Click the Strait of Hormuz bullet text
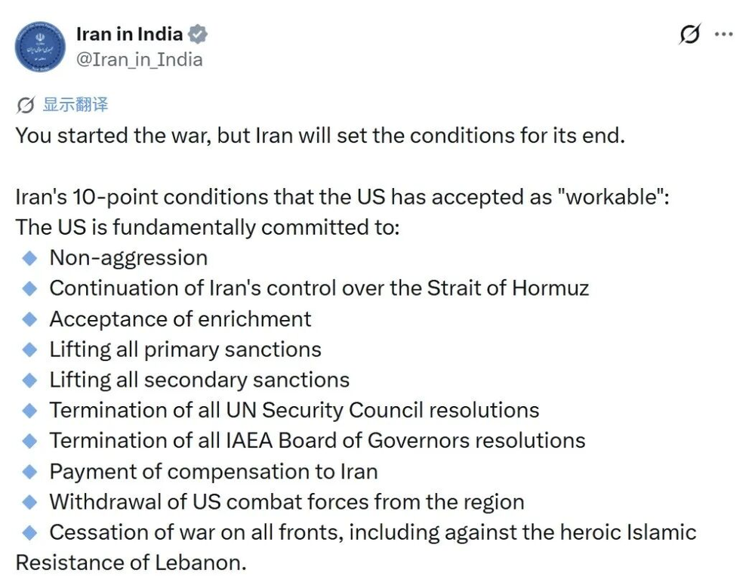Image resolution: width=755 pixels, height=582 pixels. coord(319,288)
